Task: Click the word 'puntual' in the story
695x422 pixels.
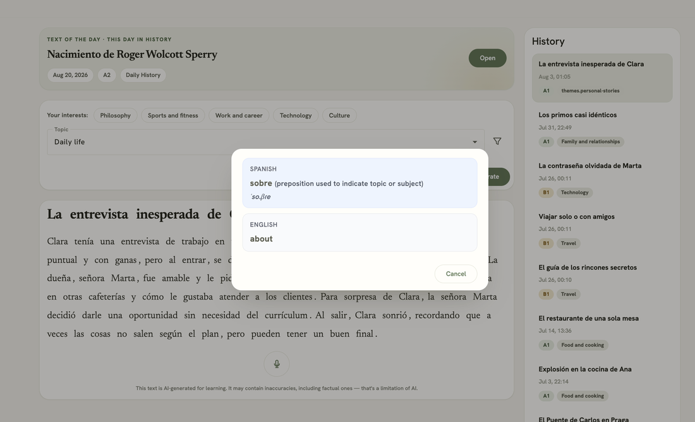Action: click(x=61, y=260)
